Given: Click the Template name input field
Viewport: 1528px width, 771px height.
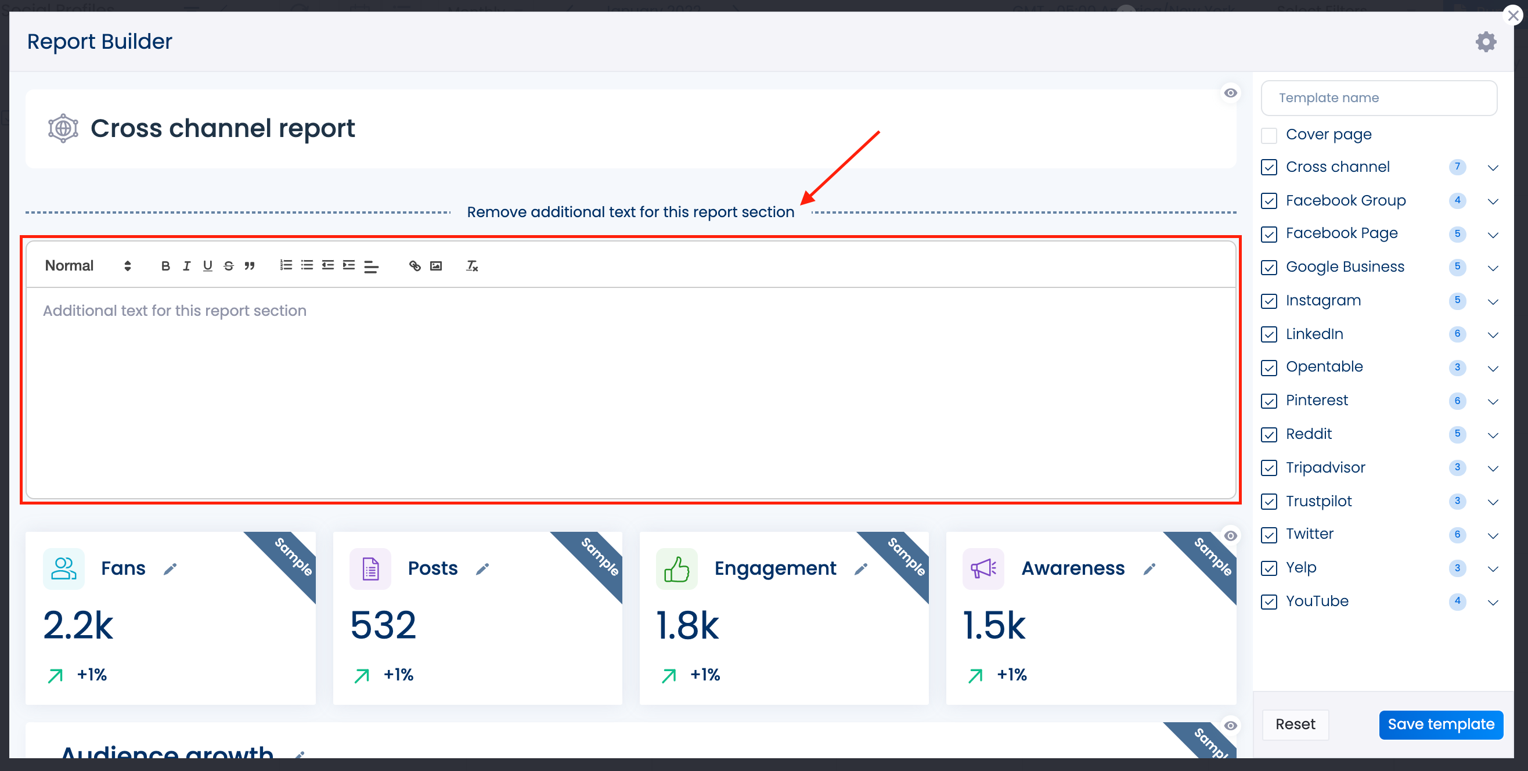Looking at the screenshot, I should point(1379,98).
